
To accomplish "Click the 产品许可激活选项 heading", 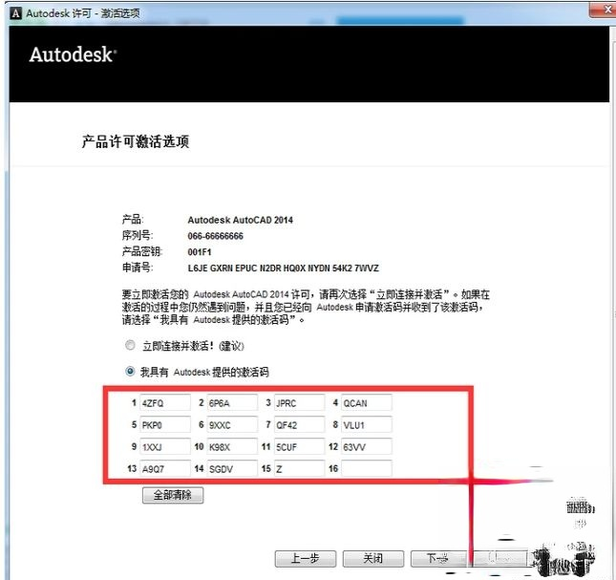I will [x=136, y=141].
